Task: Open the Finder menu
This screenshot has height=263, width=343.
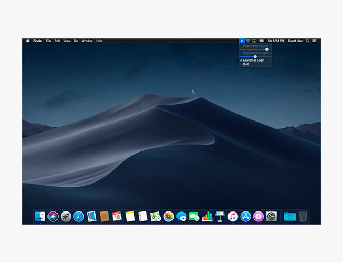Action: click(38, 41)
